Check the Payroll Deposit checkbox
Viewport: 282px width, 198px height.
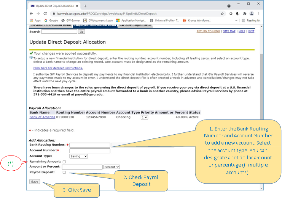click(x=64, y=172)
